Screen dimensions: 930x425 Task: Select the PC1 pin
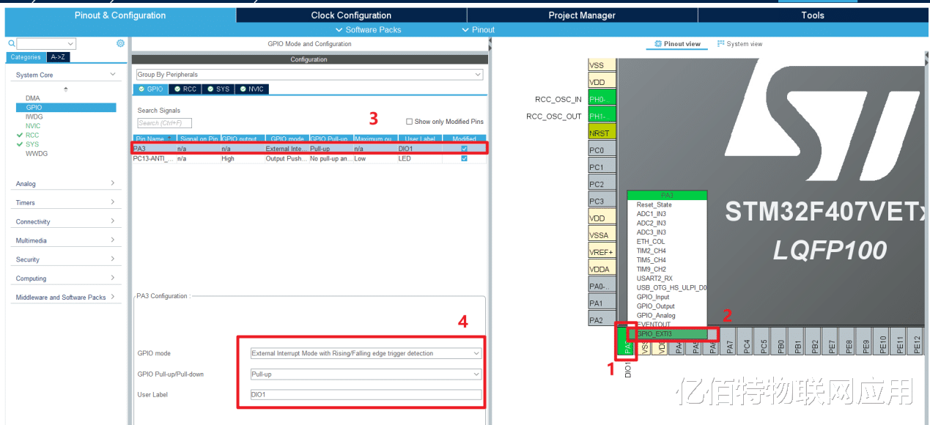[x=602, y=167]
